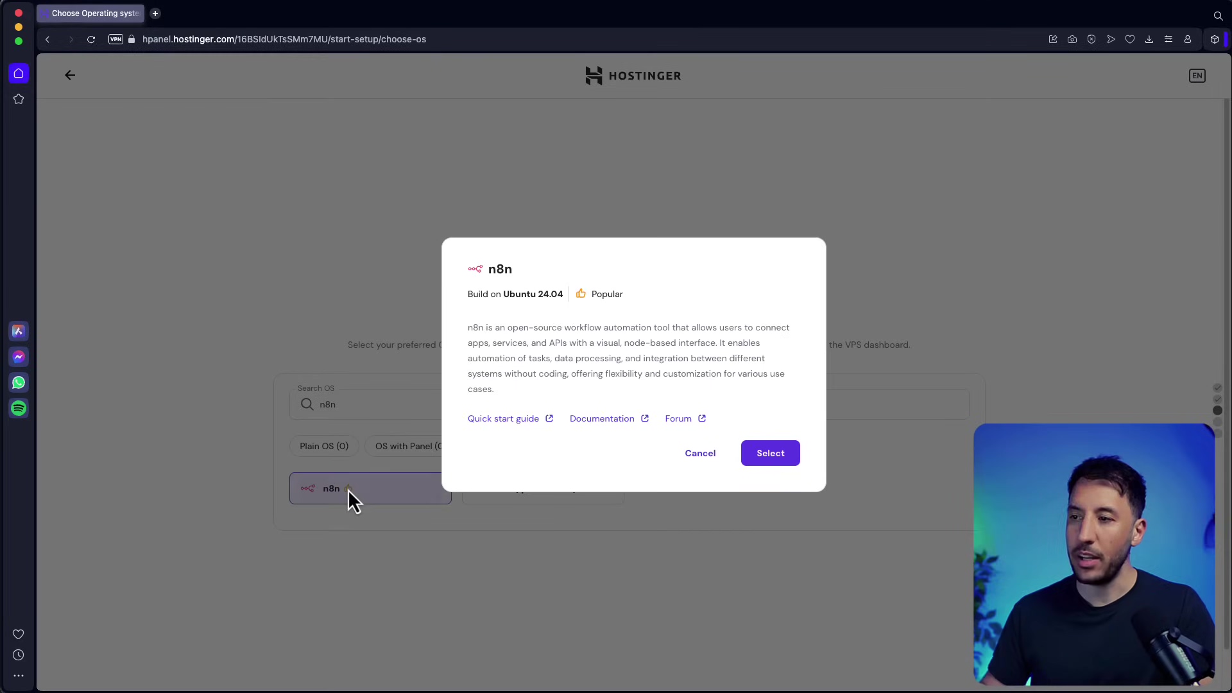
Task: Click the downloads toolbar icon
Action: pos(1149,39)
